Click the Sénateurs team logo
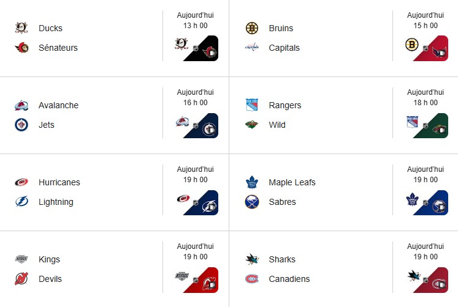The width and height of the screenshot is (458, 307). (22, 48)
